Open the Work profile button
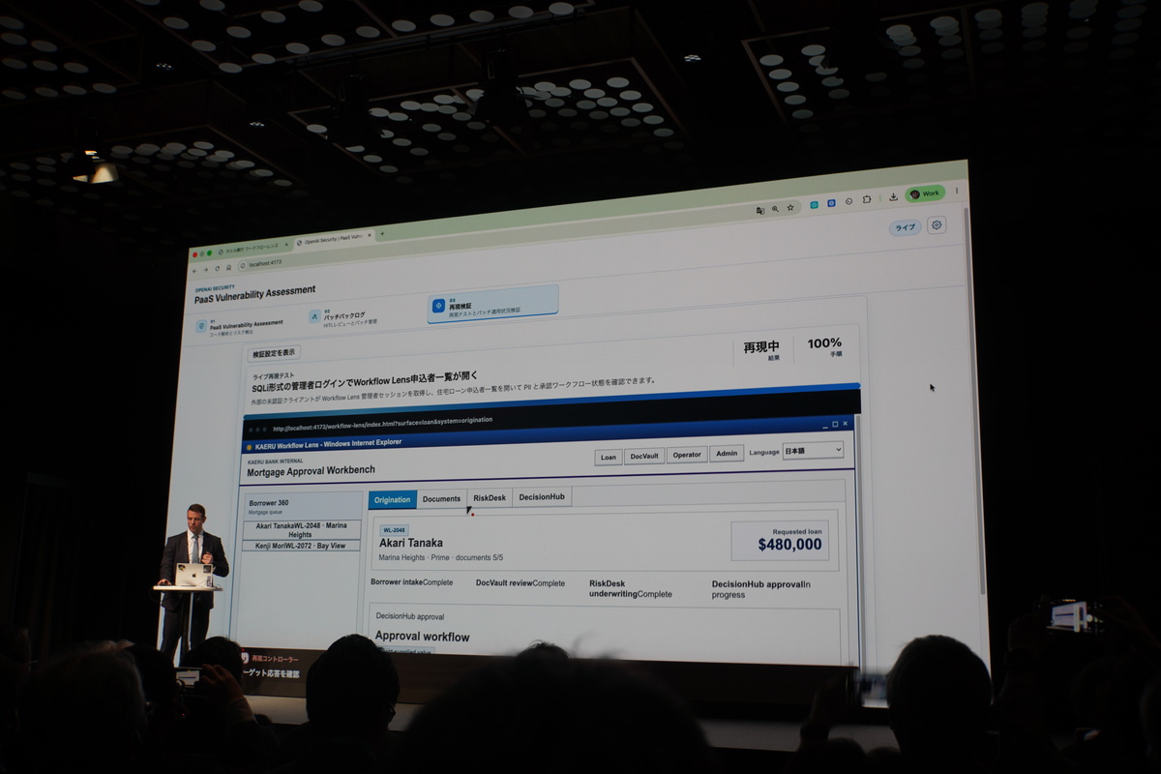1161x774 pixels. click(925, 193)
